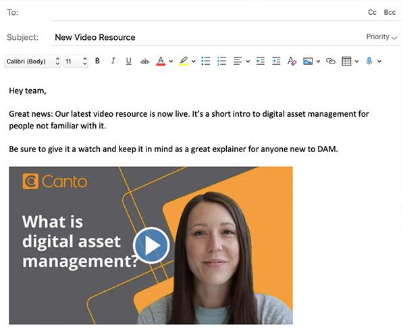Insert a hyperlink
The image size is (403, 331).
tap(331, 61)
